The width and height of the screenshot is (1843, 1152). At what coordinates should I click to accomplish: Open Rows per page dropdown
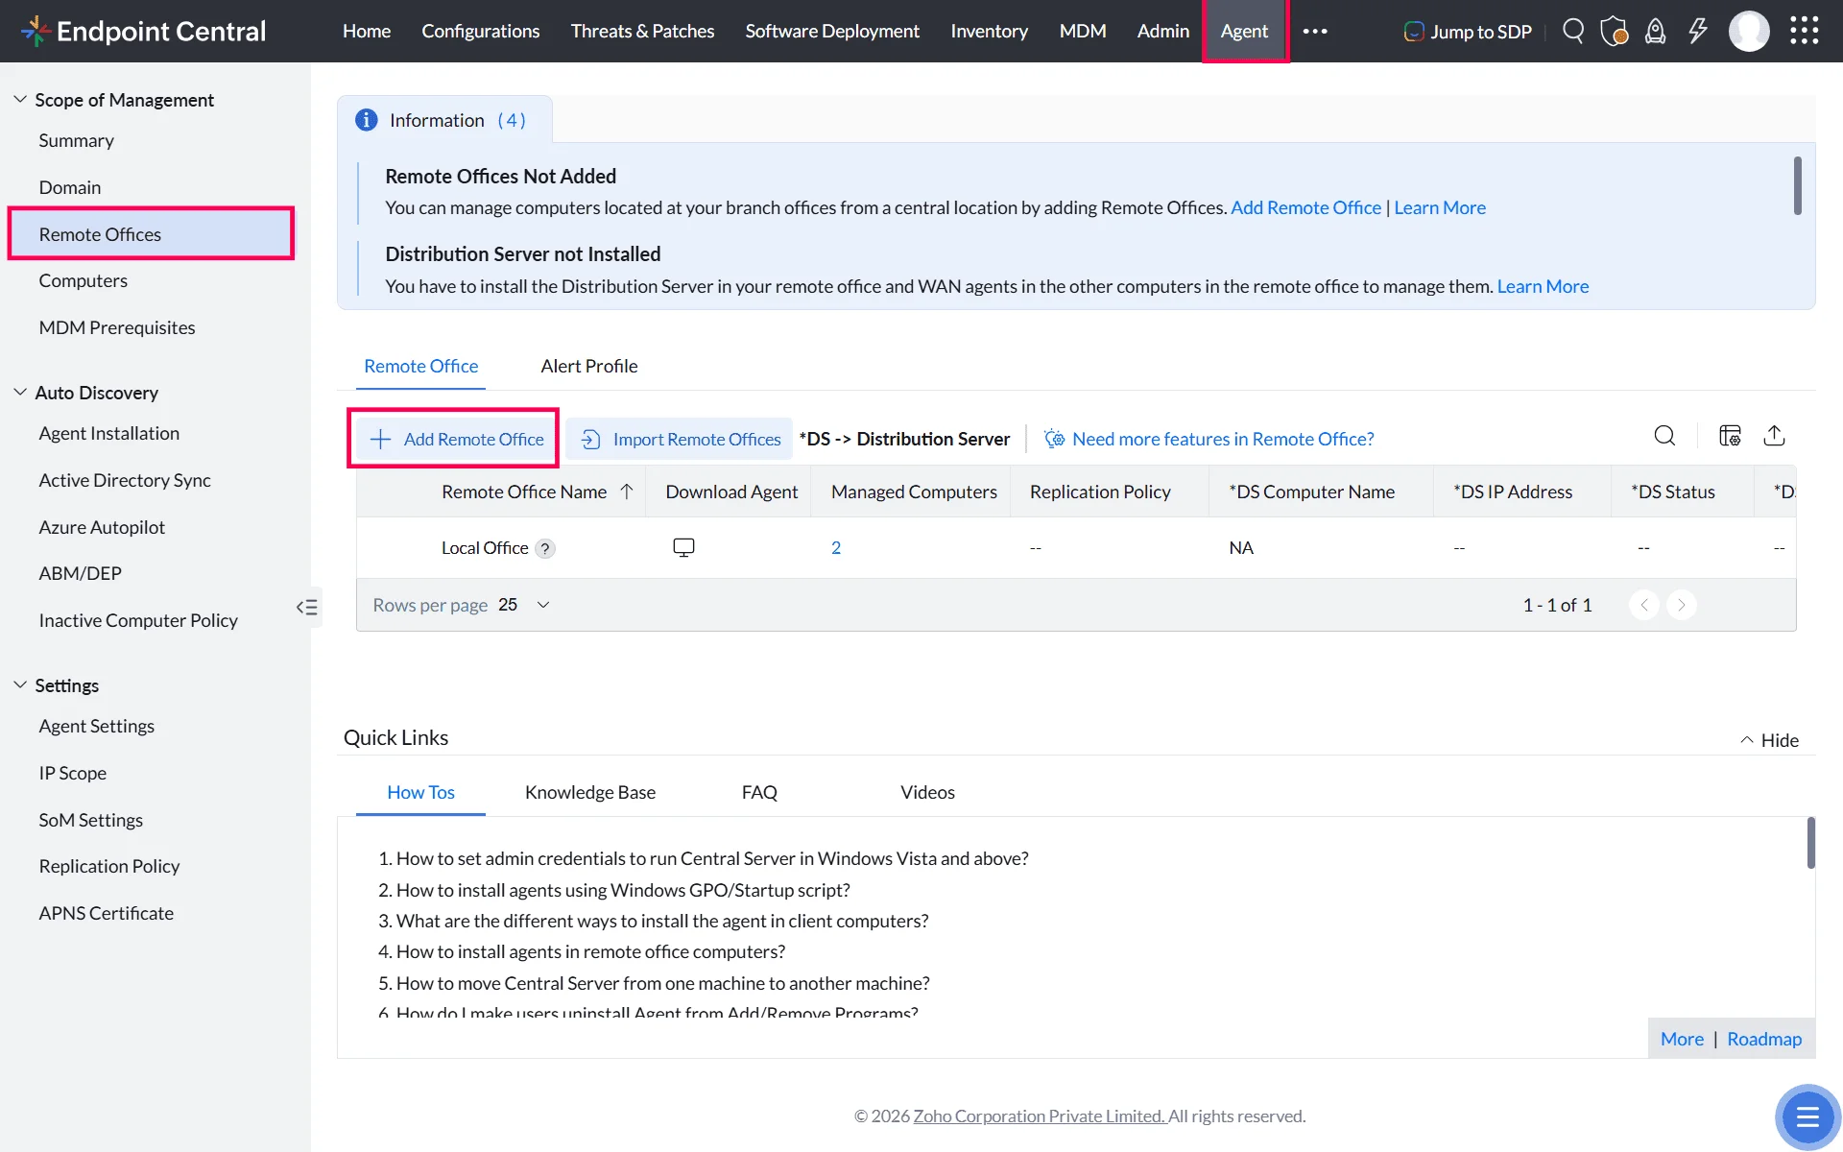pos(524,605)
